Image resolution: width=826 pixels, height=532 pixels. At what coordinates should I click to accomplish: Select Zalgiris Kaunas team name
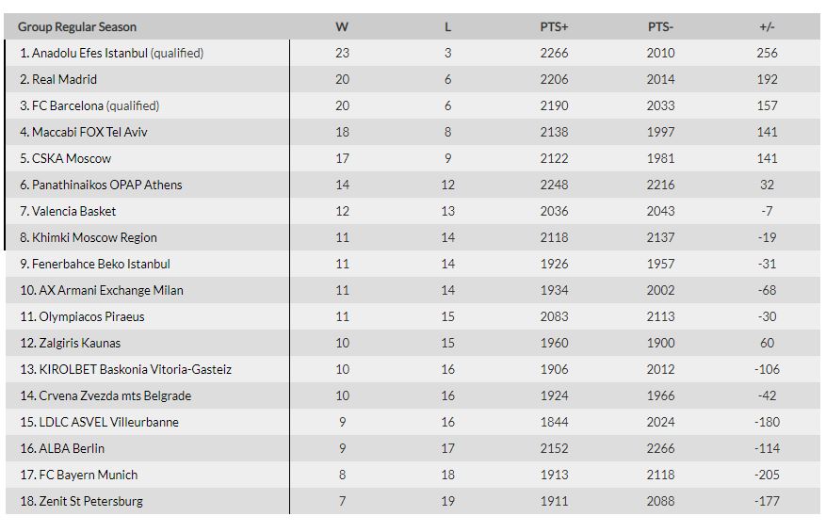(x=79, y=344)
